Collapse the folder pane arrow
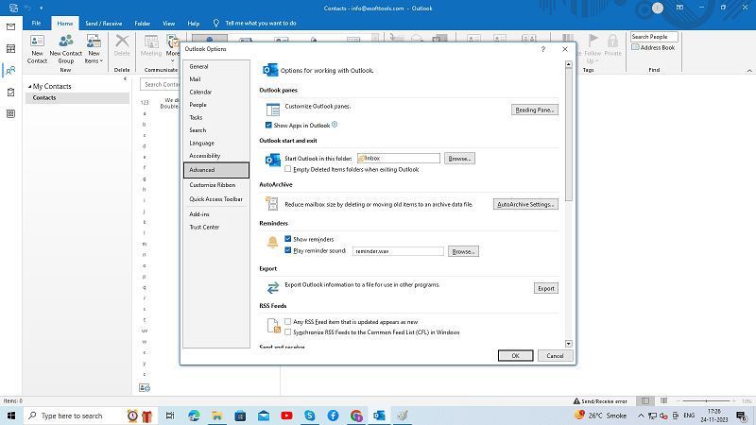Image resolution: width=756 pixels, height=425 pixels. pos(126,79)
